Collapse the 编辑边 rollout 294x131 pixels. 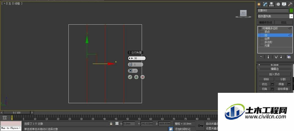pyautogui.click(x=275, y=69)
